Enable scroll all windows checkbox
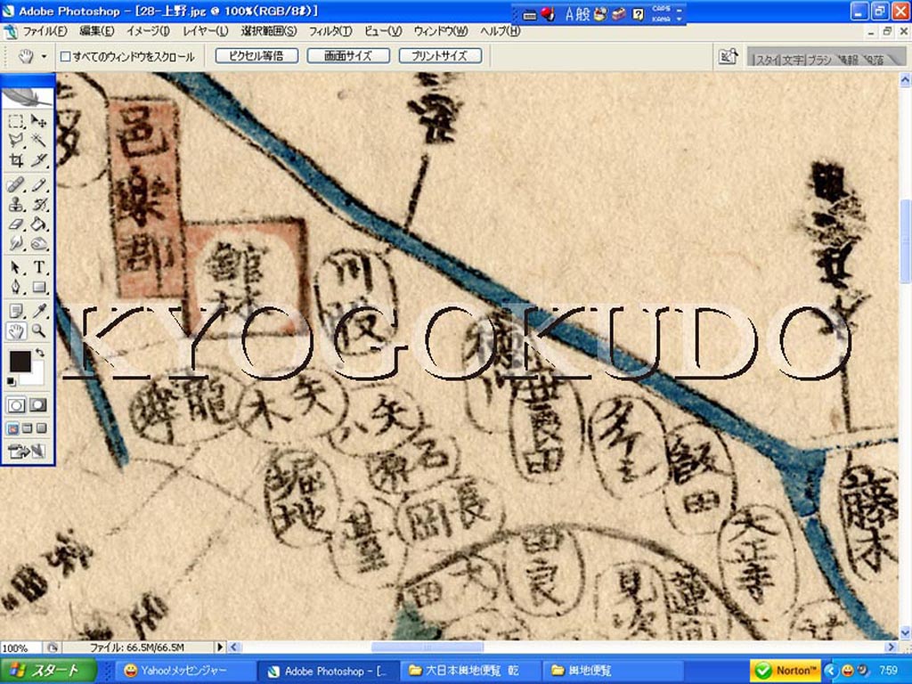The height and width of the screenshot is (684, 912). click(66, 56)
